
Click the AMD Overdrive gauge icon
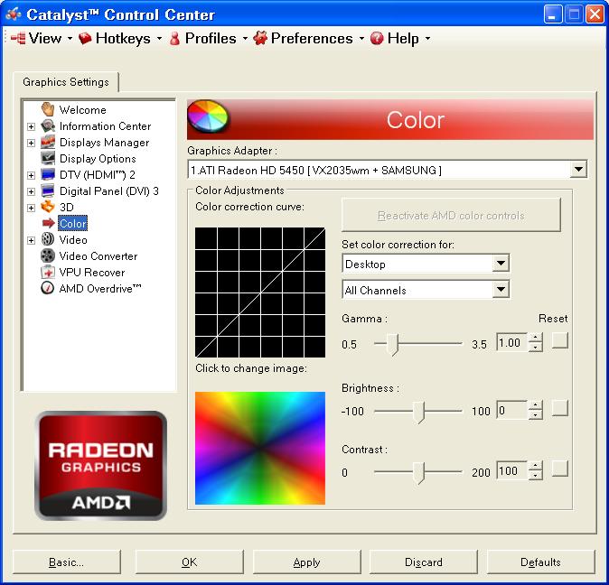tap(48, 288)
